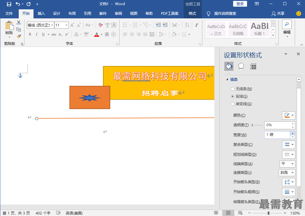Undo the last action
Viewport: 305px width, 216px height.
coord(18,4)
